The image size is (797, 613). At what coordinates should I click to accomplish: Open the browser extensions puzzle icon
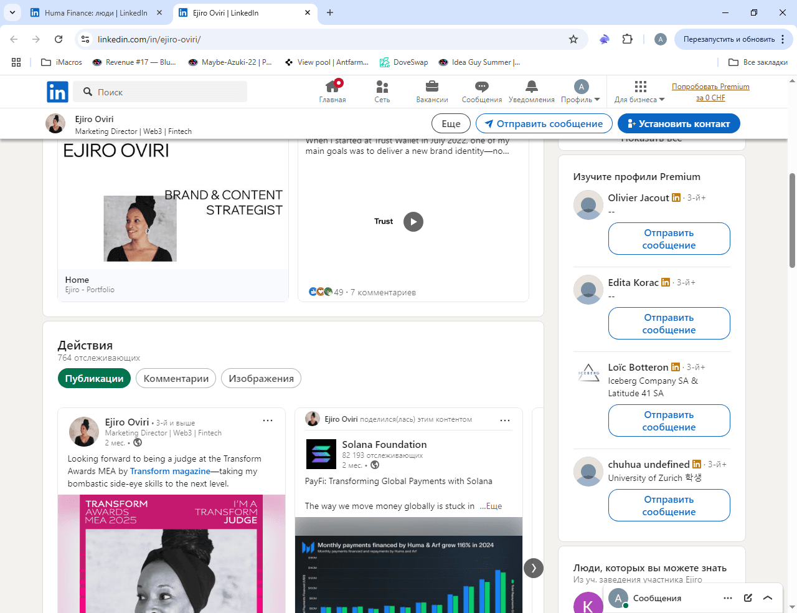point(628,39)
